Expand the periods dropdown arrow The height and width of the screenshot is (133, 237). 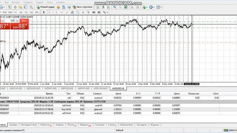(154, 7)
